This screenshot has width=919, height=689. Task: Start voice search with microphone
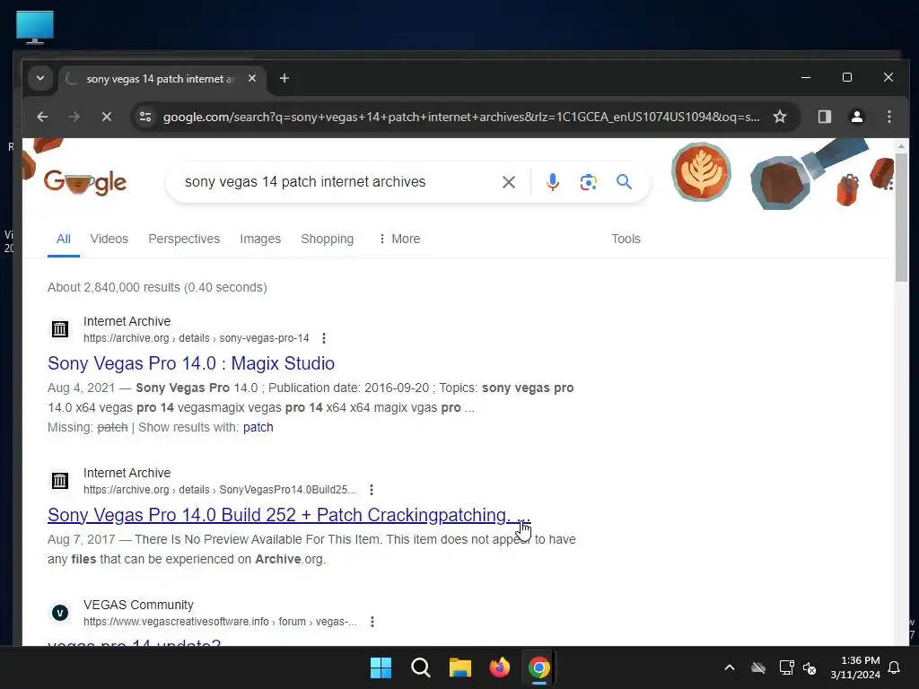(x=552, y=182)
